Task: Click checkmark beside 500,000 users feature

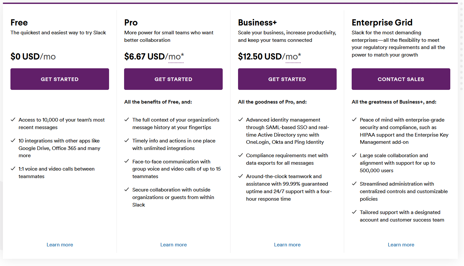Action: (x=354, y=155)
